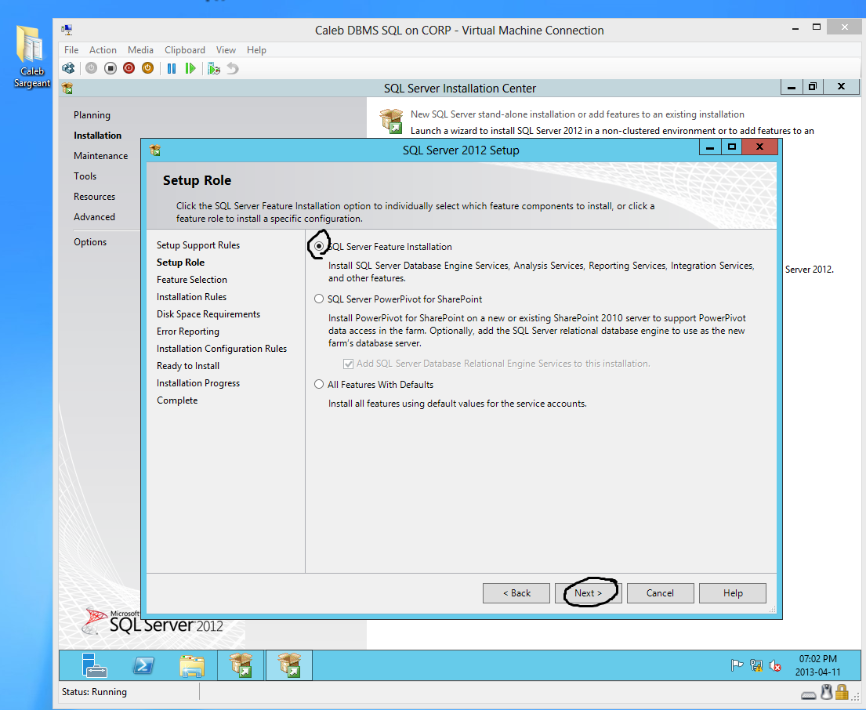Click the Feature Selection step
This screenshot has height=710, width=866.
[192, 279]
